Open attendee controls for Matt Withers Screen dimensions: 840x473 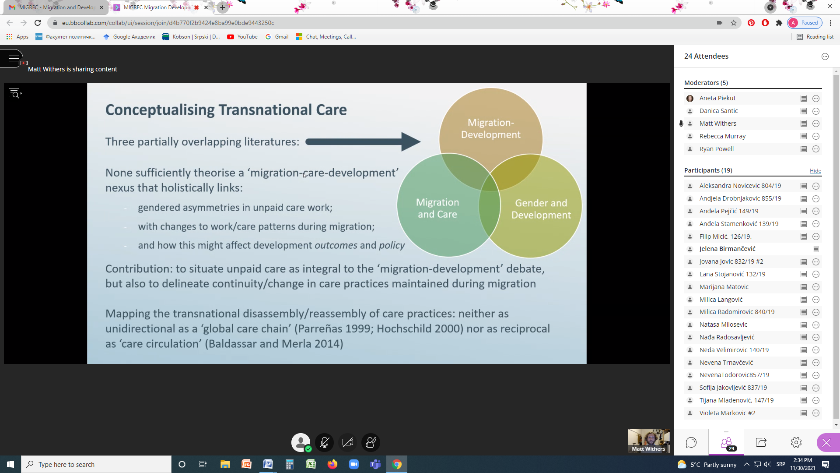coord(816,124)
